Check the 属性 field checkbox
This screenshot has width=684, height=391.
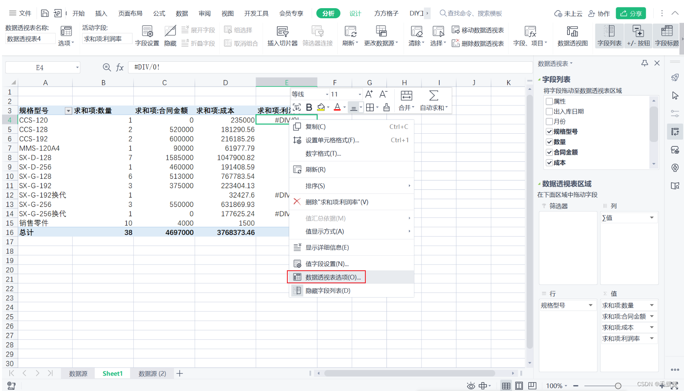pyautogui.click(x=549, y=101)
